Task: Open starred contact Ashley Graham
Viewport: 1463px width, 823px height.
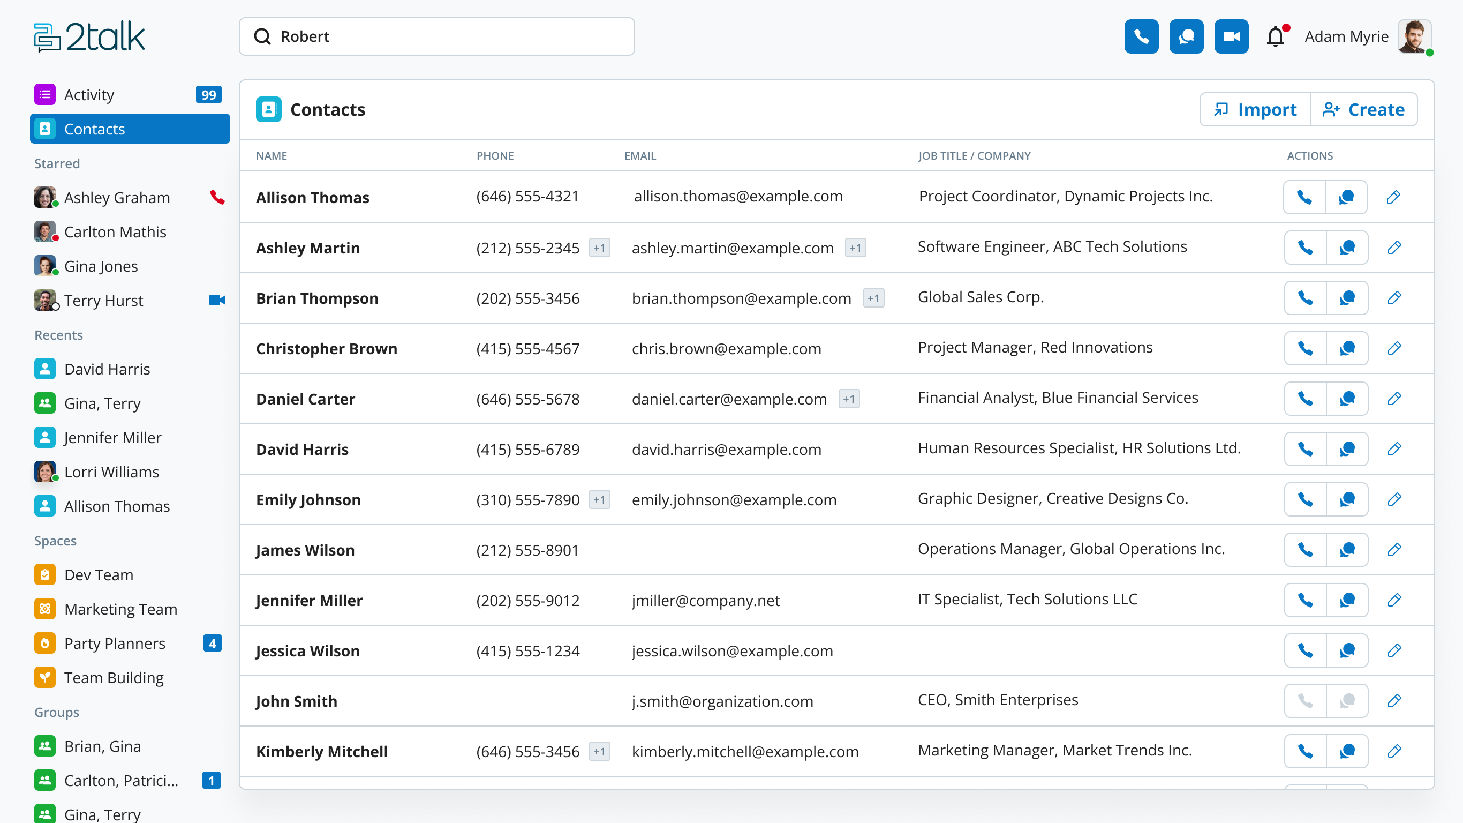Action: (x=116, y=197)
